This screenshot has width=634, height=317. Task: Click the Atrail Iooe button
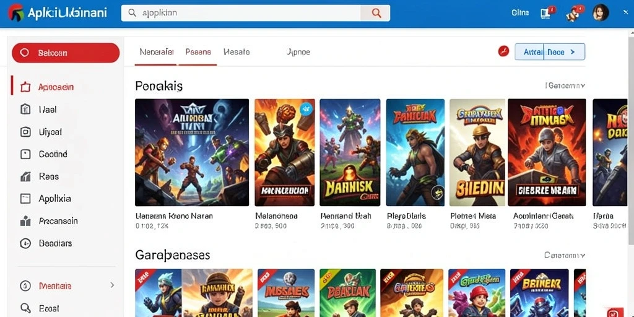tap(550, 52)
